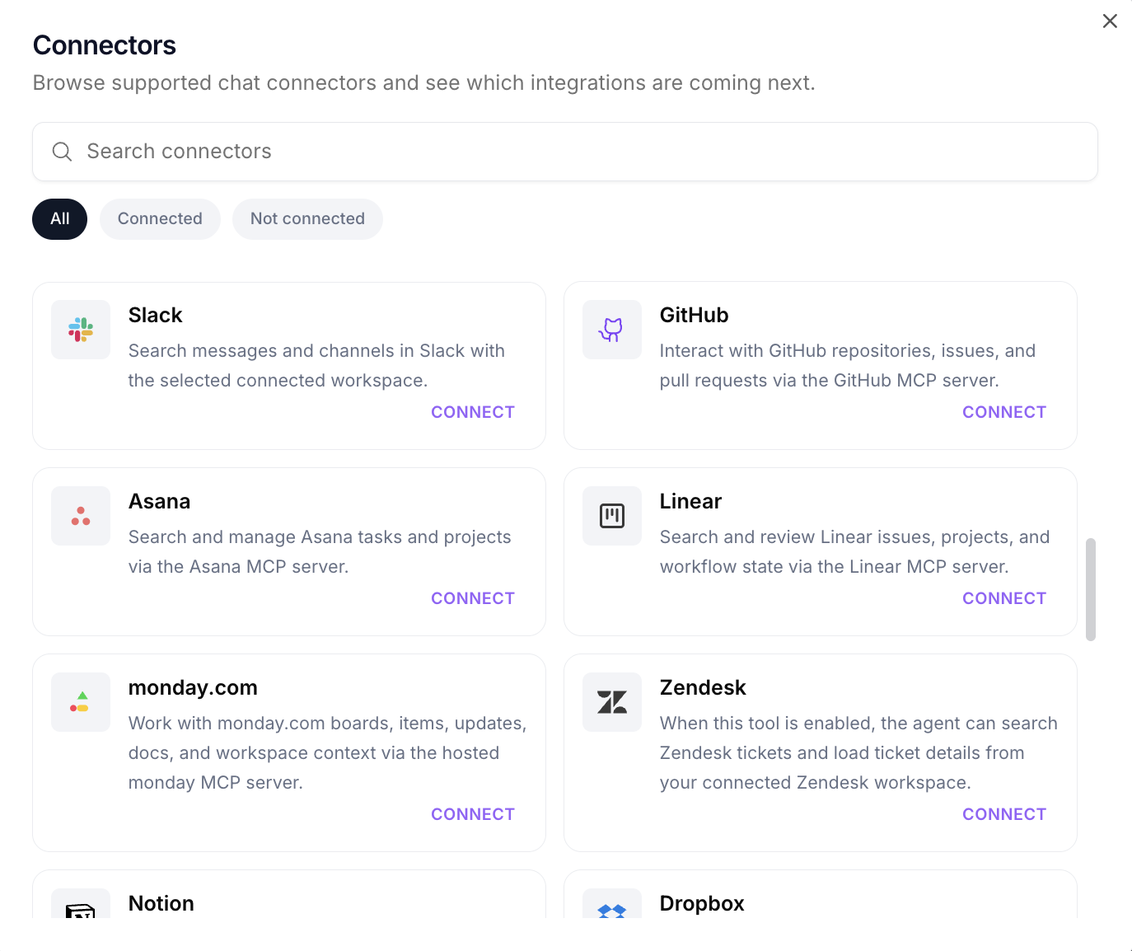1132x951 pixels.
Task: Click the Slack logo icon
Action: coord(81,330)
